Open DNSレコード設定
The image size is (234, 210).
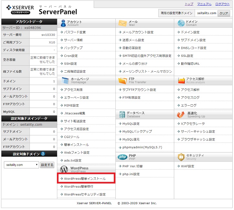194,48
